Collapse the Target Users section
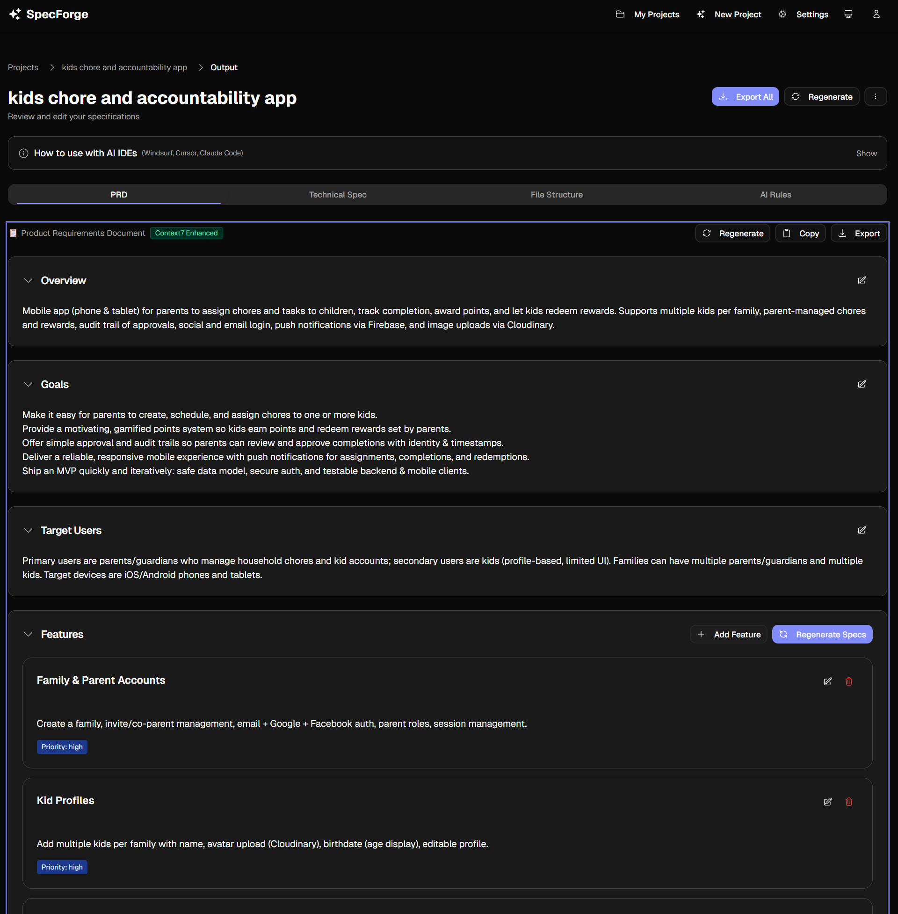Image resolution: width=898 pixels, height=914 pixels. coord(29,530)
